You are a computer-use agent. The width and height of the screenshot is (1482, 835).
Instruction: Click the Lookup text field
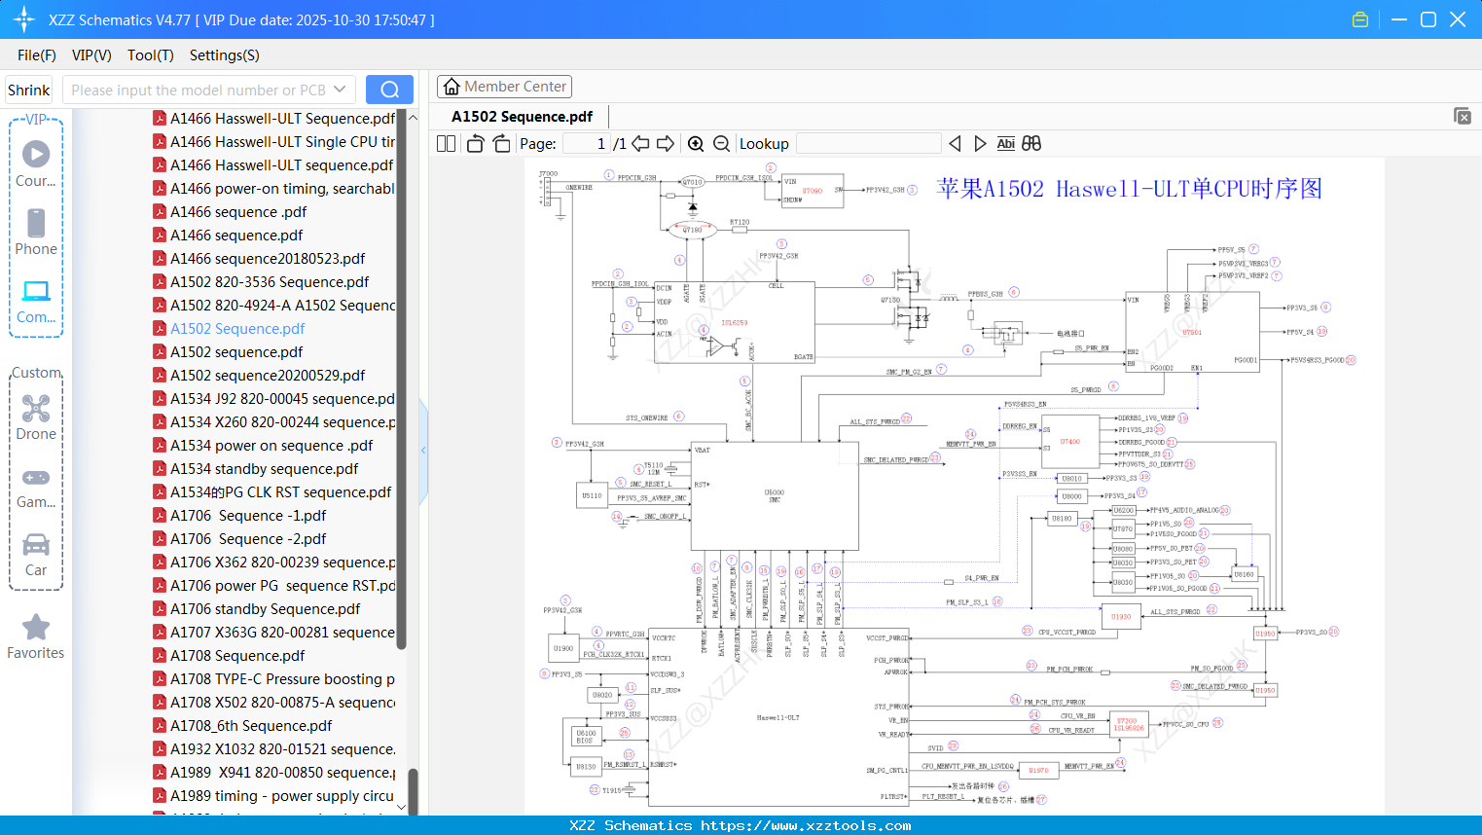(x=869, y=143)
